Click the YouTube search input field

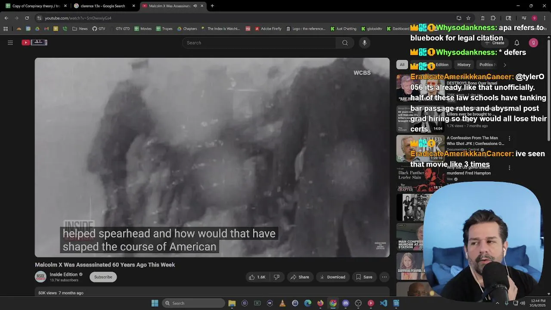(259, 43)
